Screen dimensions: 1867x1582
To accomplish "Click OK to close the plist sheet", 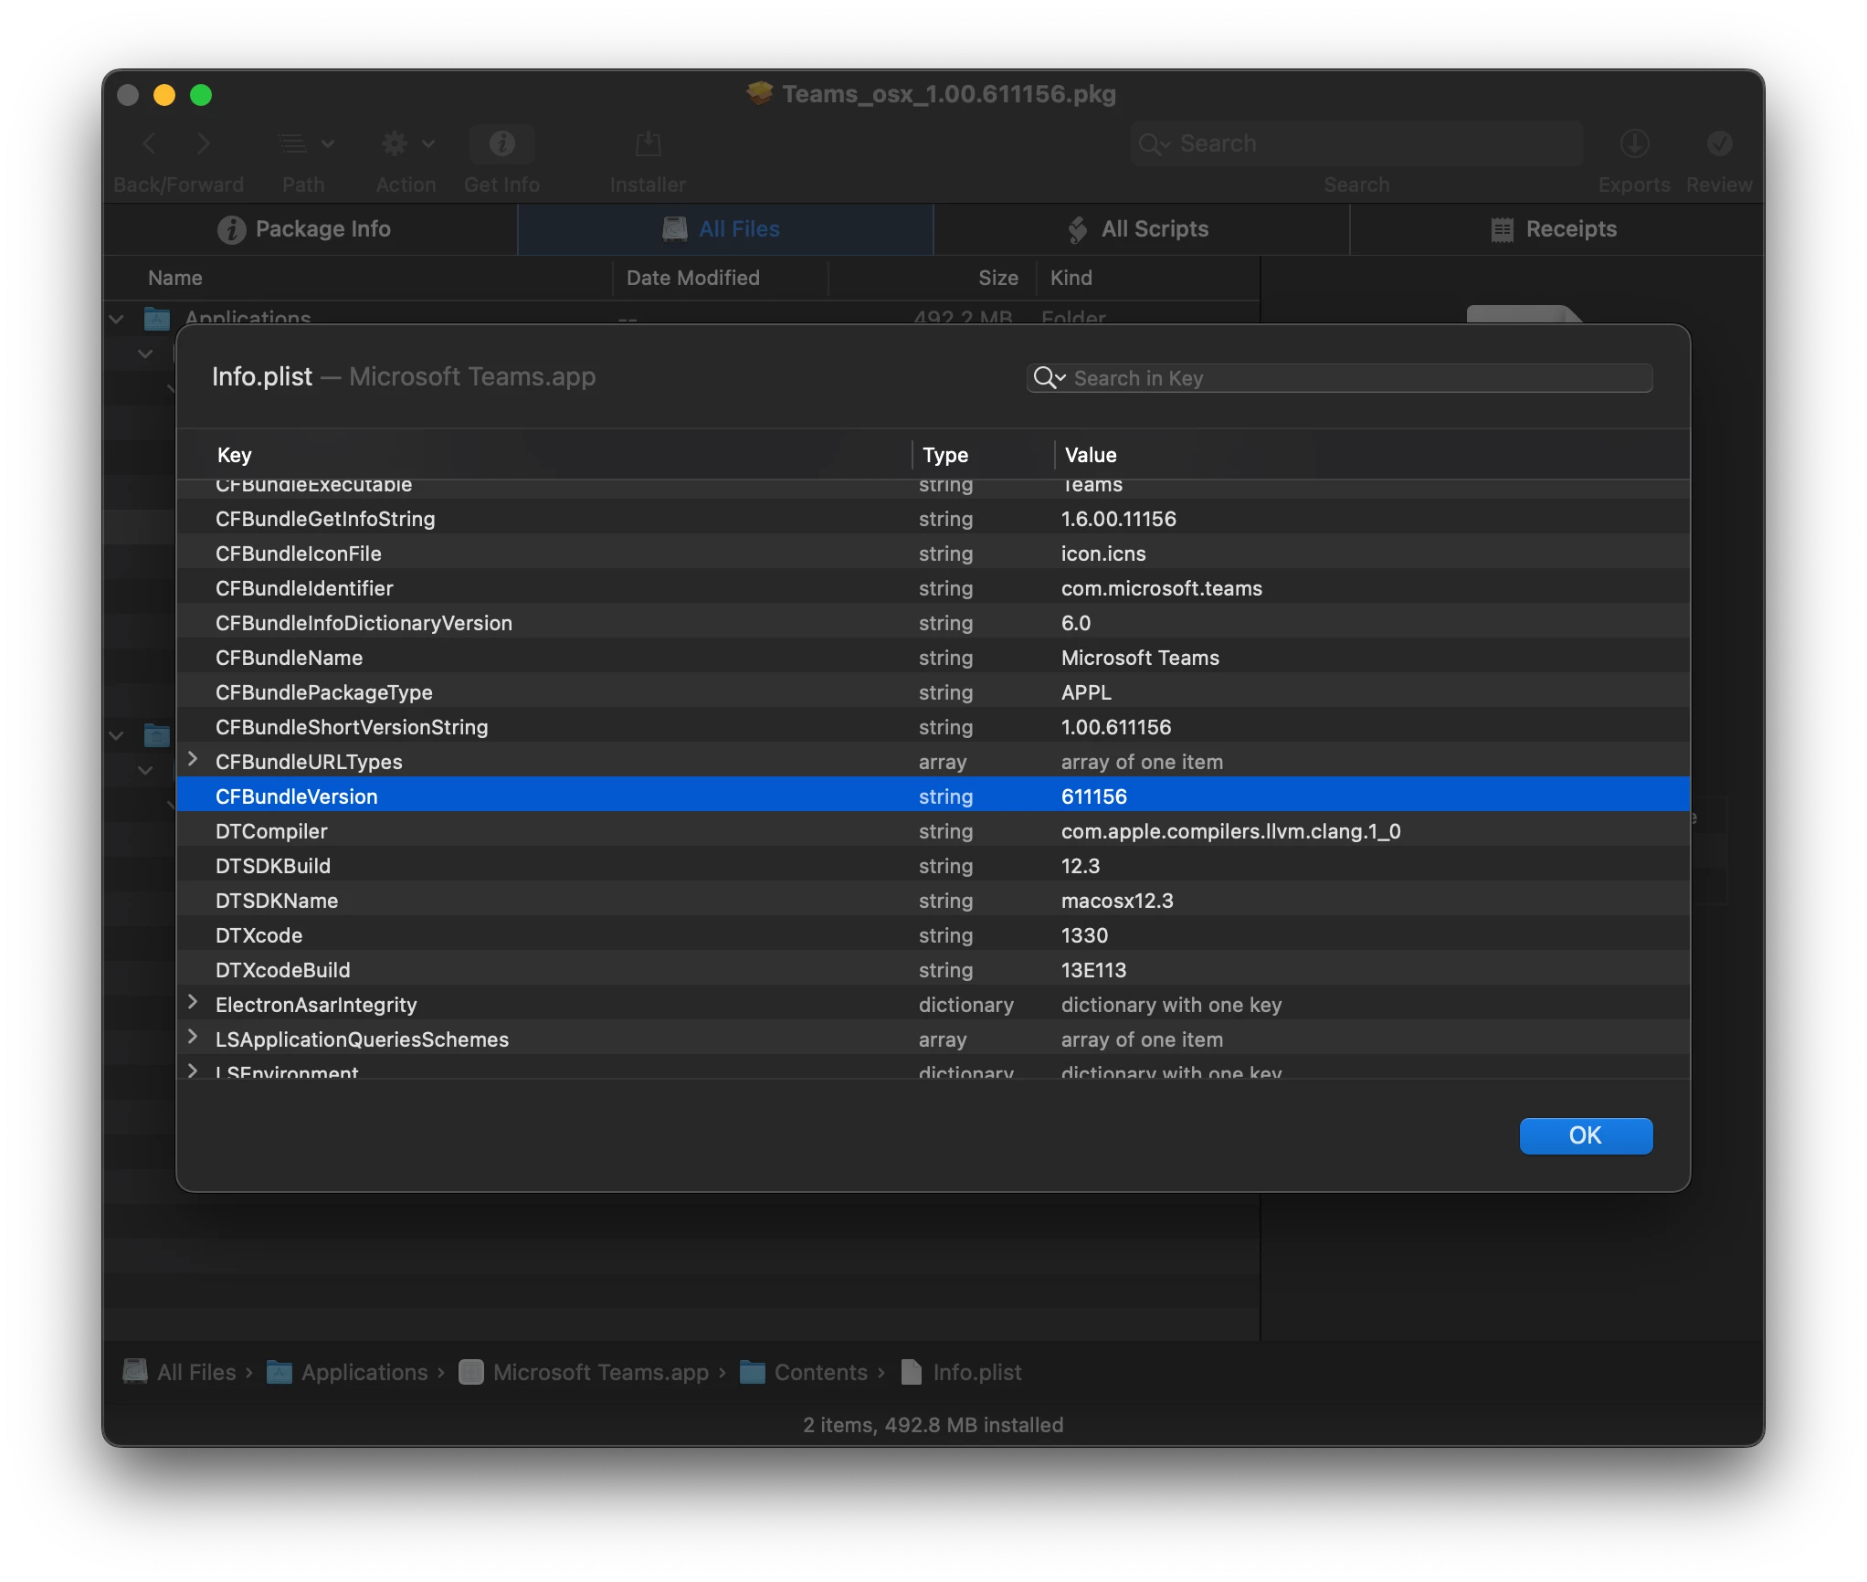I will click(x=1586, y=1135).
